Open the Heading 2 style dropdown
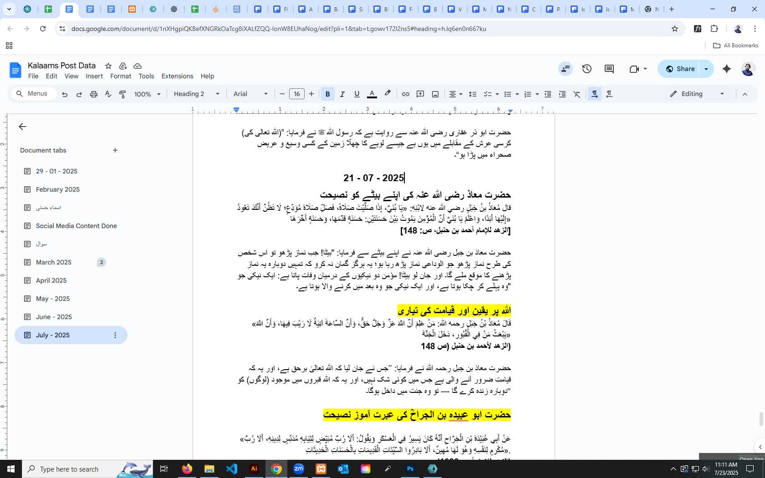The image size is (765, 478). pyautogui.click(x=197, y=94)
